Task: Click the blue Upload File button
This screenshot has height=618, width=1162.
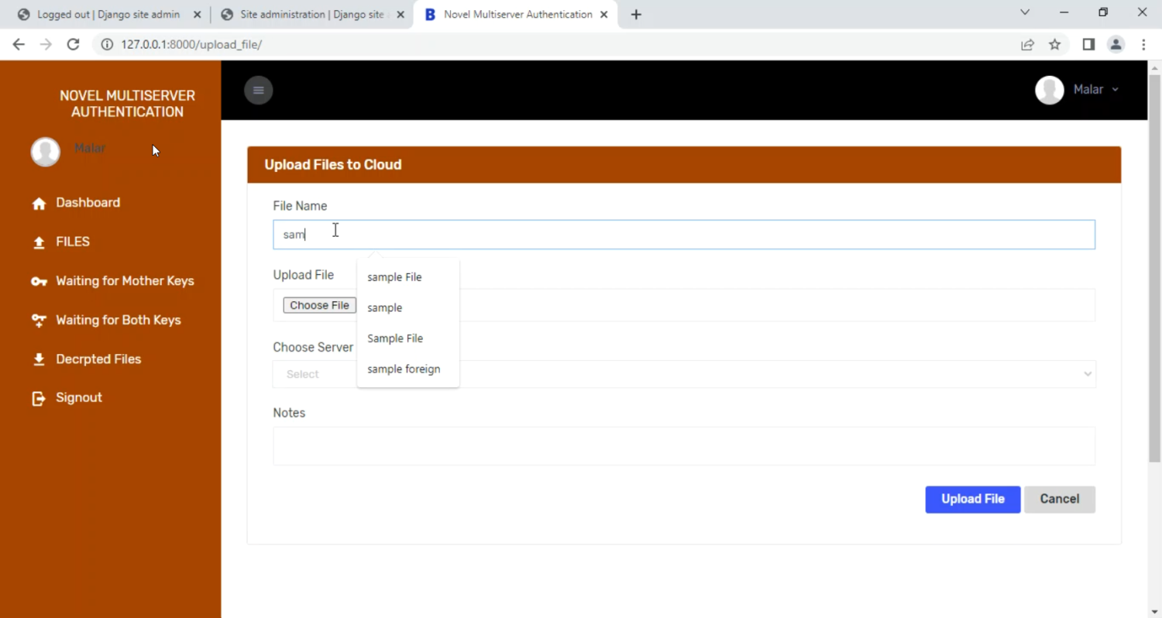Action: [x=973, y=500]
